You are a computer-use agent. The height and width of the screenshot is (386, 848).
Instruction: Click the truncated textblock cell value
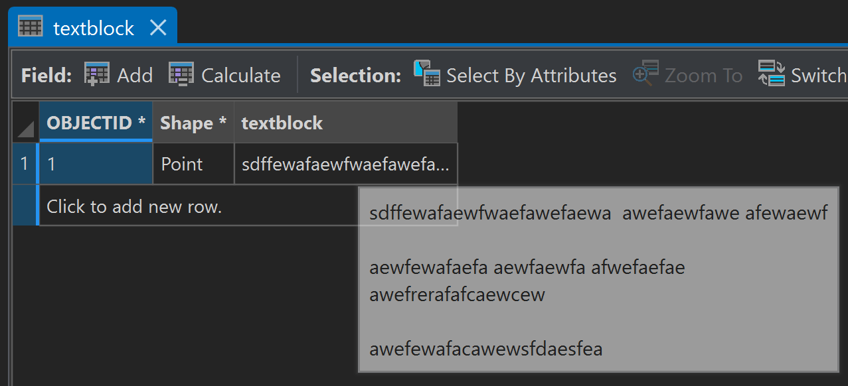point(345,164)
